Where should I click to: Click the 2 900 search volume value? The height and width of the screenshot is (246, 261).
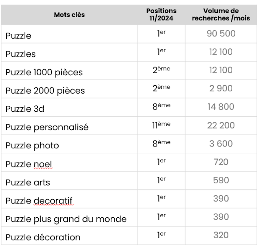pos(221,88)
